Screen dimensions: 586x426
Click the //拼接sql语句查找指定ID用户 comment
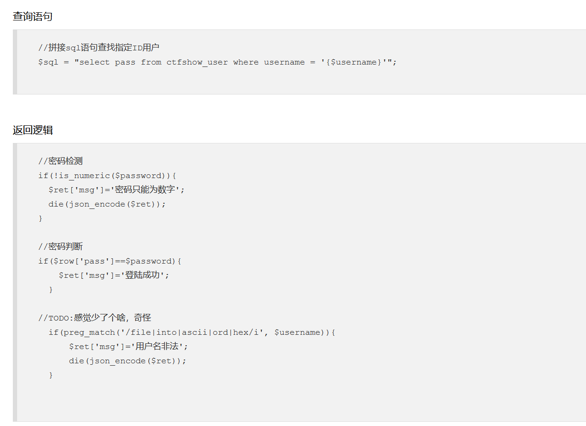[x=99, y=47]
